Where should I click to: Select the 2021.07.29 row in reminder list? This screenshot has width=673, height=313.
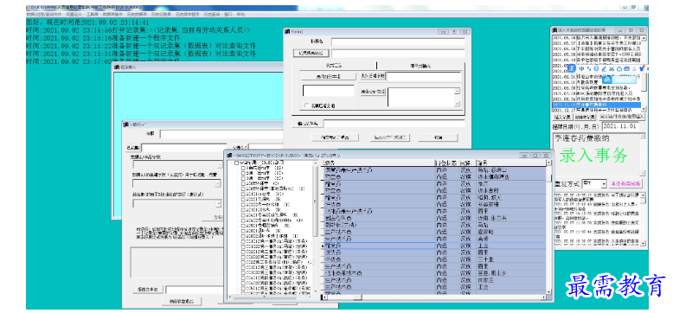[596, 93]
